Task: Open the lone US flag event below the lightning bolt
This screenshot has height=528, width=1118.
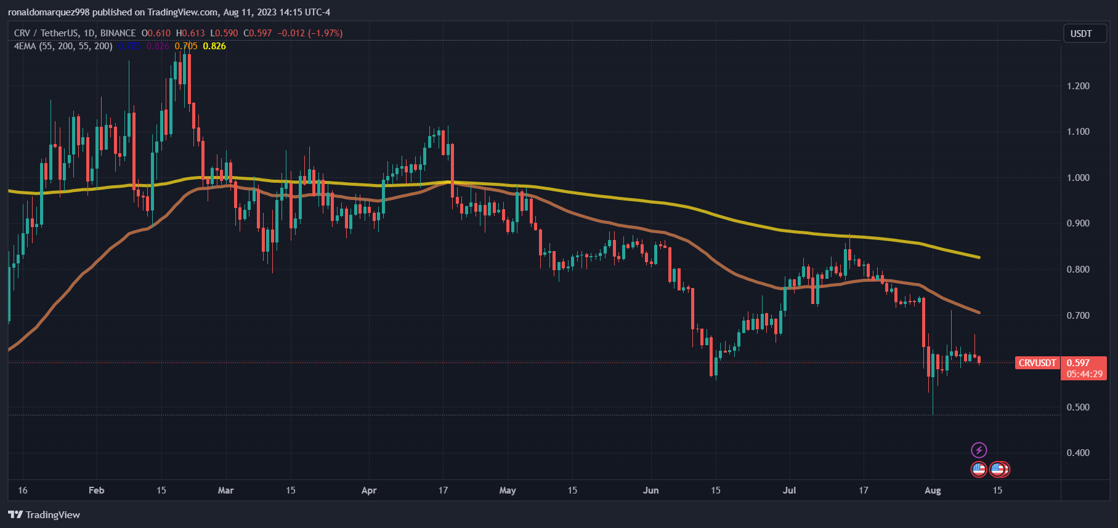Action: (979, 470)
